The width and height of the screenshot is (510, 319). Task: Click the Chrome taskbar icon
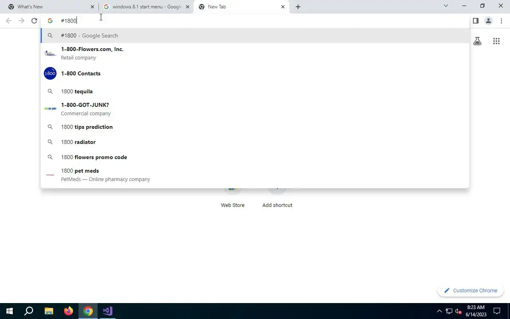[88, 311]
